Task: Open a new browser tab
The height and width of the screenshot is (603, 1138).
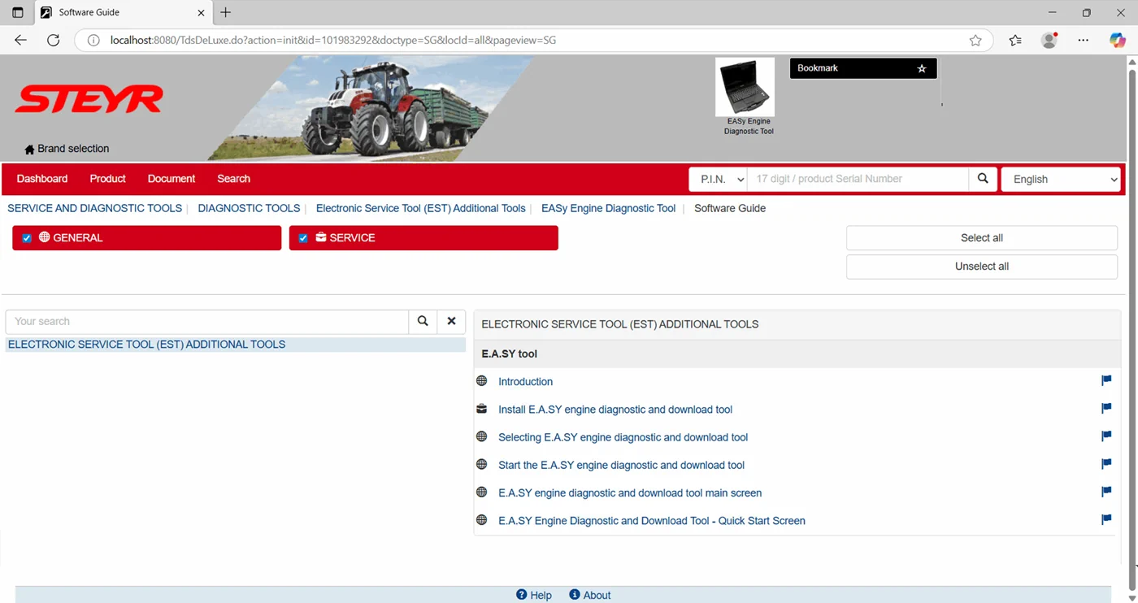Action: [226, 12]
